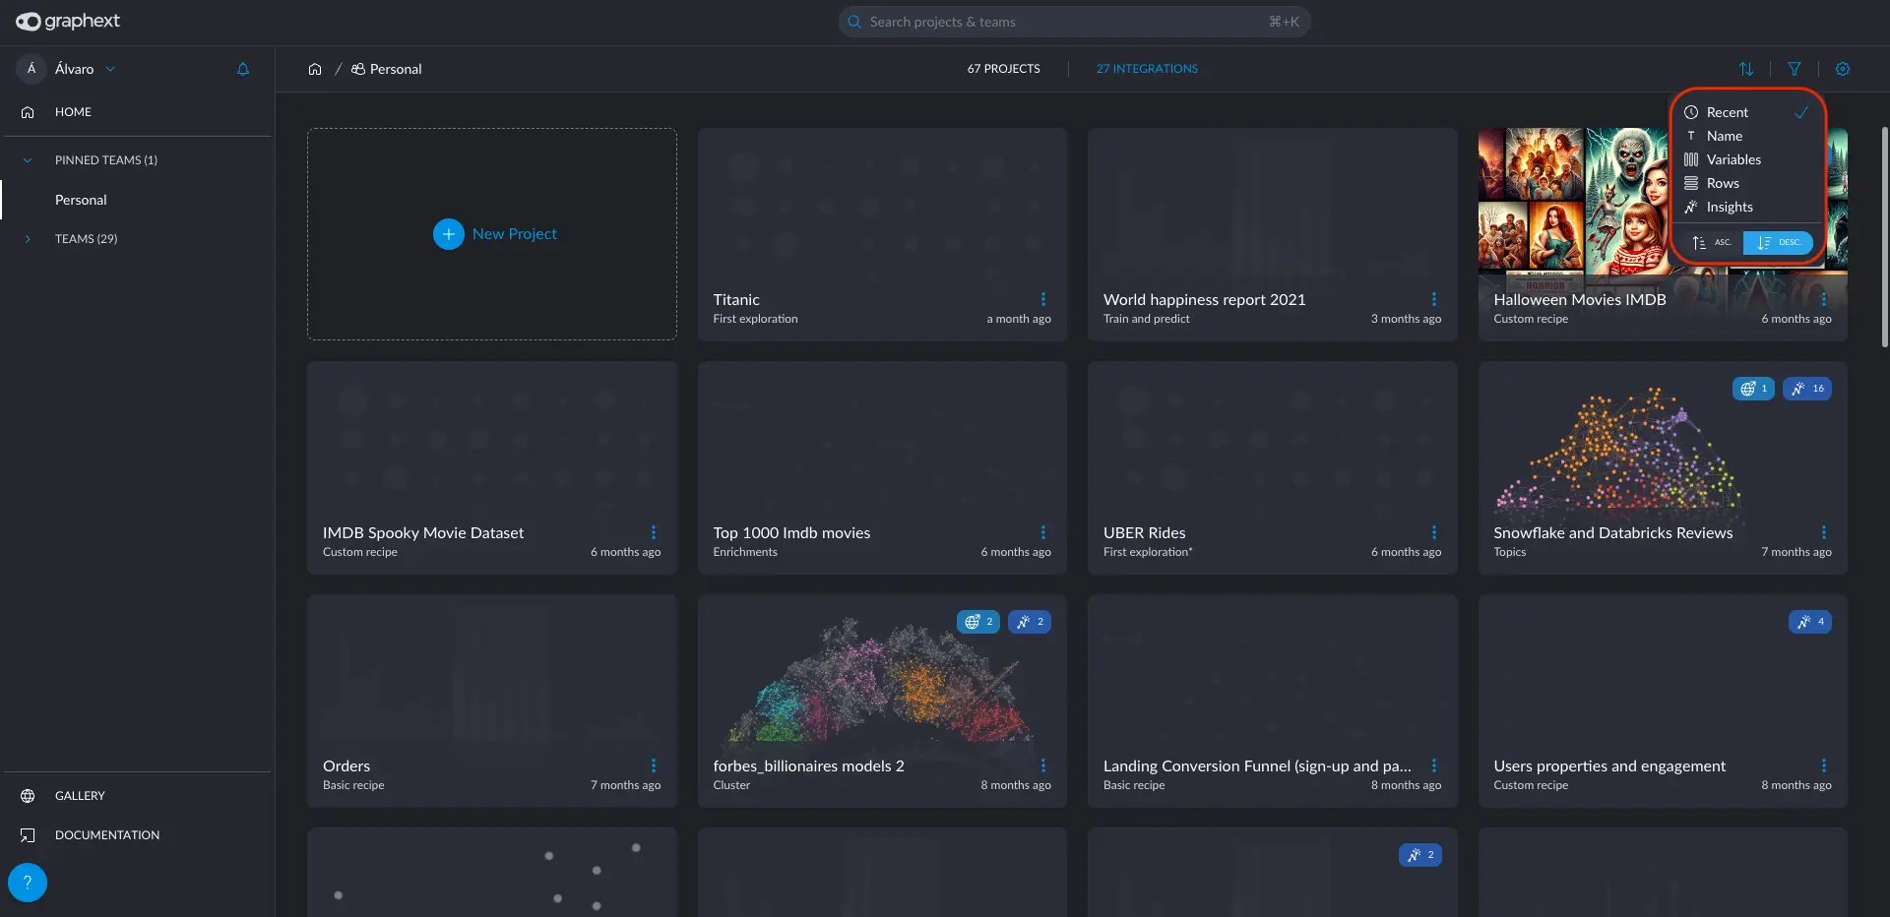The image size is (1890, 917).
Task: Click the badge showing 1 on Snowflake card
Action: (1753, 389)
